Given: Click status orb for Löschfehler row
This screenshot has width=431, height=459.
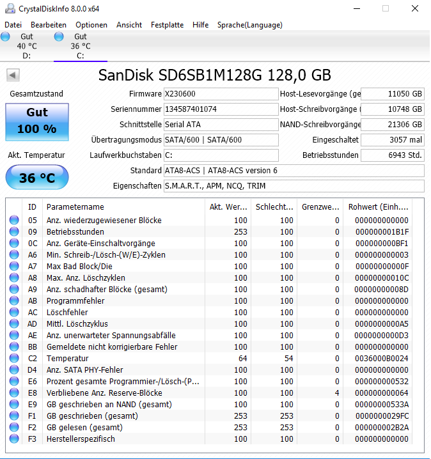Looking at the screenshot, I should [14, 312].
